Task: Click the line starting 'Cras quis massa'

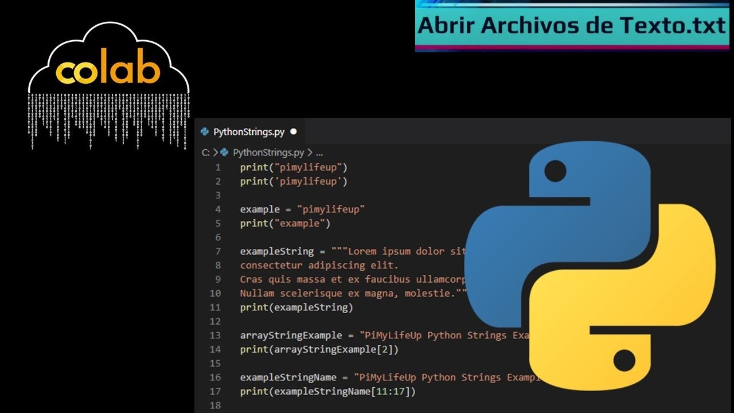Action: pyautogui.click(x=353, y=279)
